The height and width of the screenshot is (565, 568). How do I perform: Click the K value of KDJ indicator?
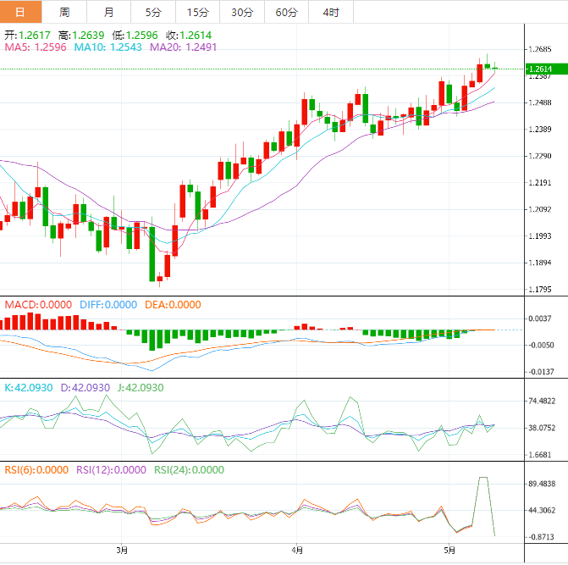pos(28,387)
